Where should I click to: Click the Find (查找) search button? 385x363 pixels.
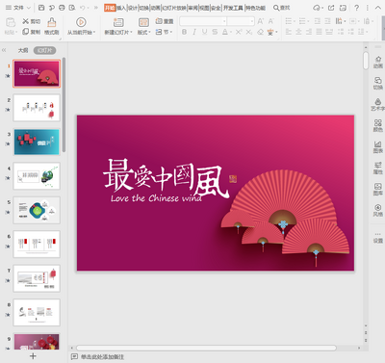(281, 8)
